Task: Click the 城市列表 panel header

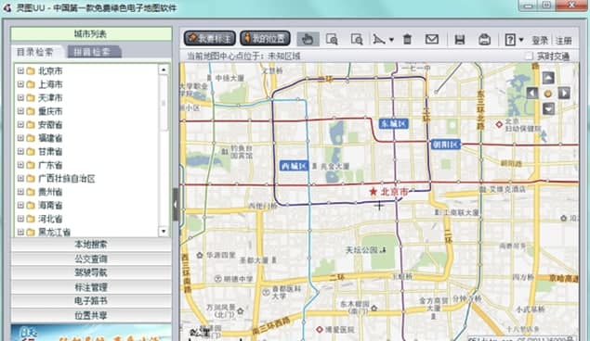Action: coord(91,33)
